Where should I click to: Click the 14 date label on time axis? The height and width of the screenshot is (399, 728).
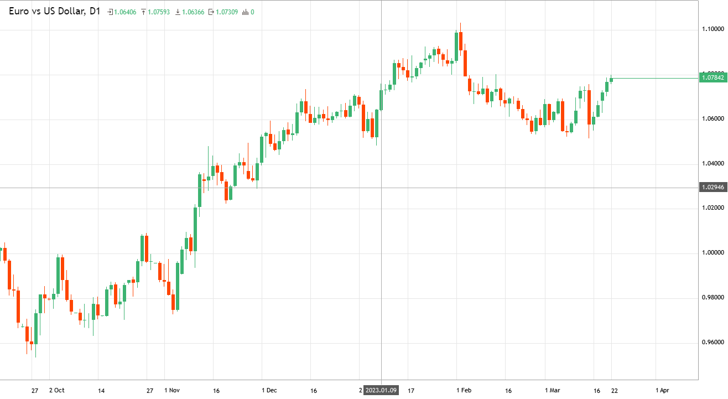pyautogui.click(x=101, y=390)
